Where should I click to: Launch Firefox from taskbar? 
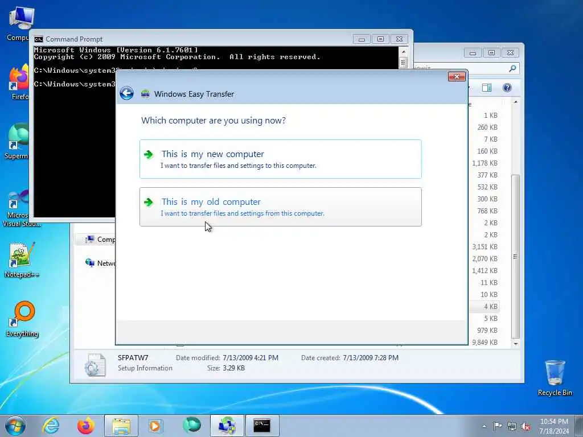[86, 426]
